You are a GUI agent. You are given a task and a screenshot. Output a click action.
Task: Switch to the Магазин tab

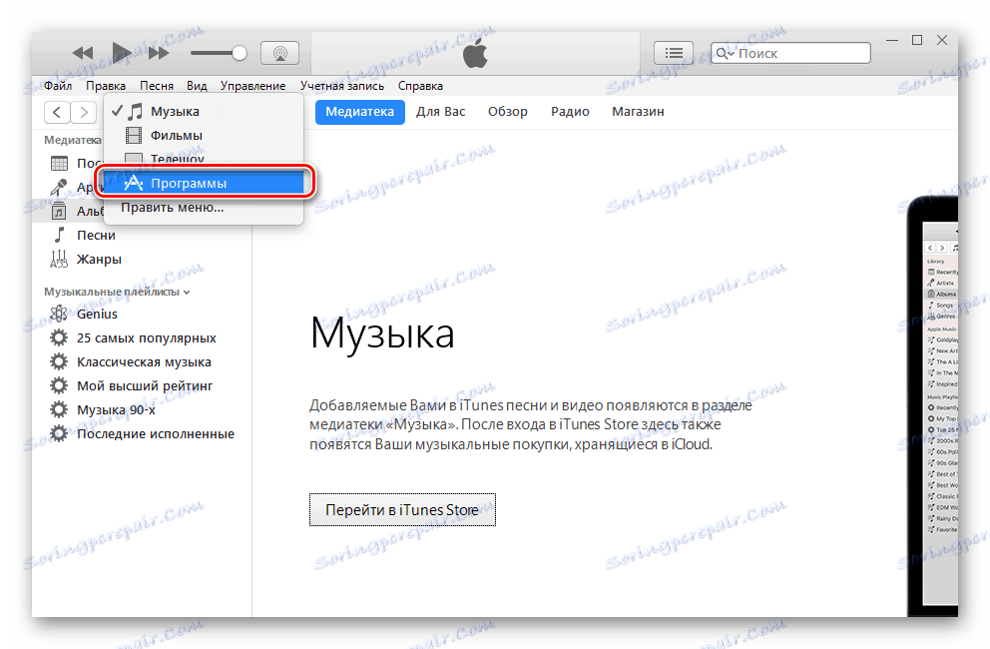637,111
